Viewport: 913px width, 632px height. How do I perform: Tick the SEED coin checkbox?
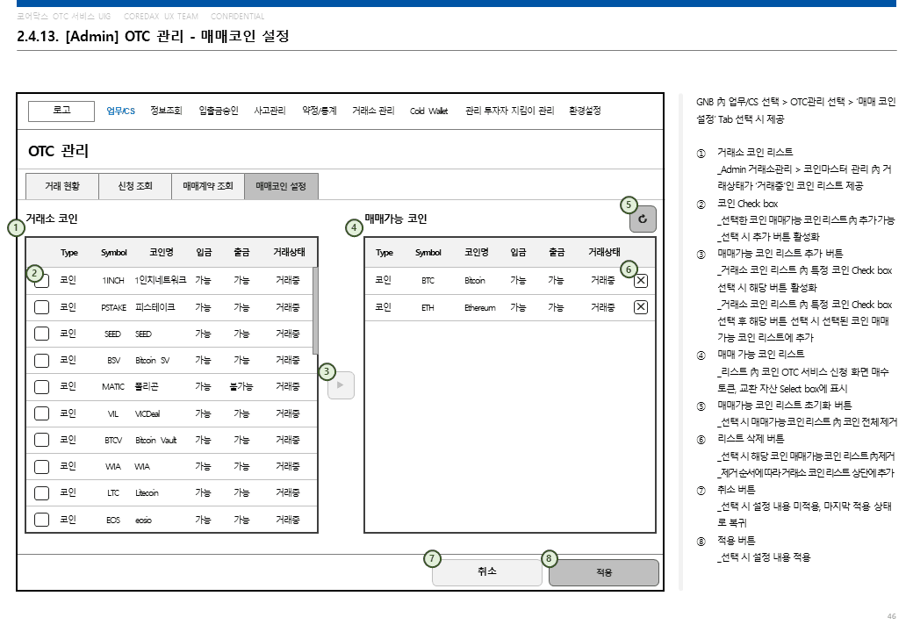click(x=41, y=334)
